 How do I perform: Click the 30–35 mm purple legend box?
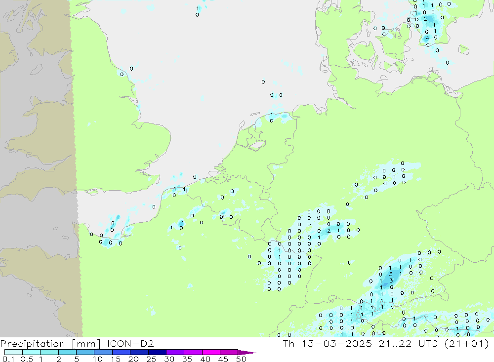click(175, 352)
